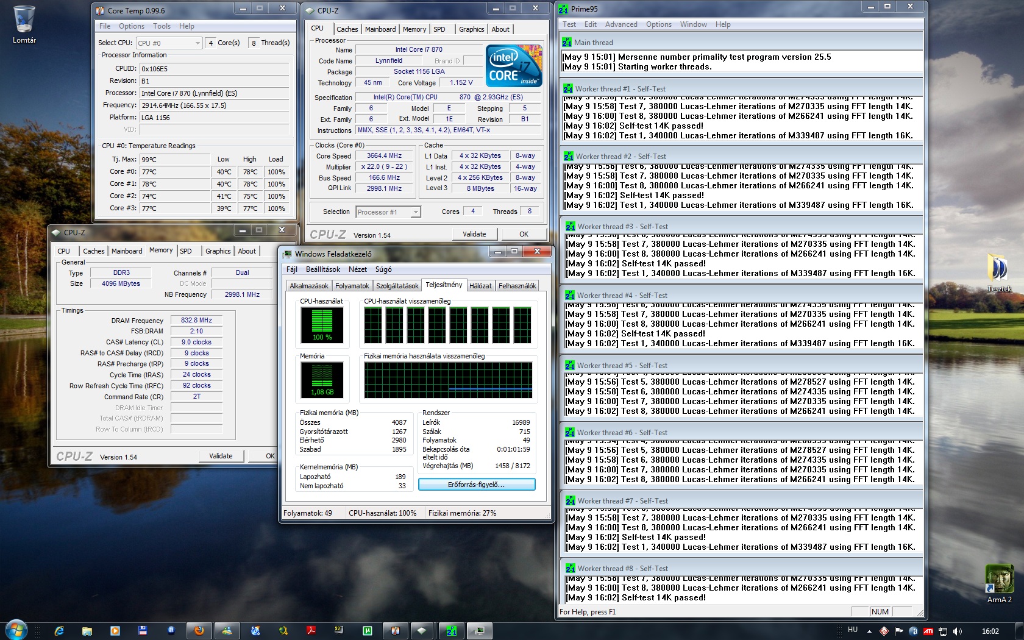Launch Internet Explorer from the taskbar
This screenshot has height=640, width=1024.
click(x=59, y=631)
